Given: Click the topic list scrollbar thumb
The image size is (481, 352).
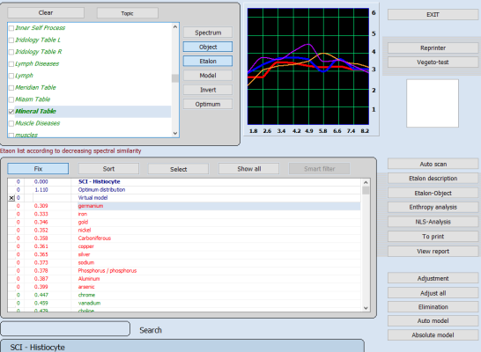Looking at the screenshot, I should (174, 78).
